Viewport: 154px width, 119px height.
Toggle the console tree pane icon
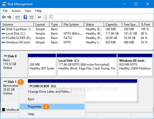point(18,17)
